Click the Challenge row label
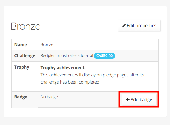170x125 pixels. (25, 56)
